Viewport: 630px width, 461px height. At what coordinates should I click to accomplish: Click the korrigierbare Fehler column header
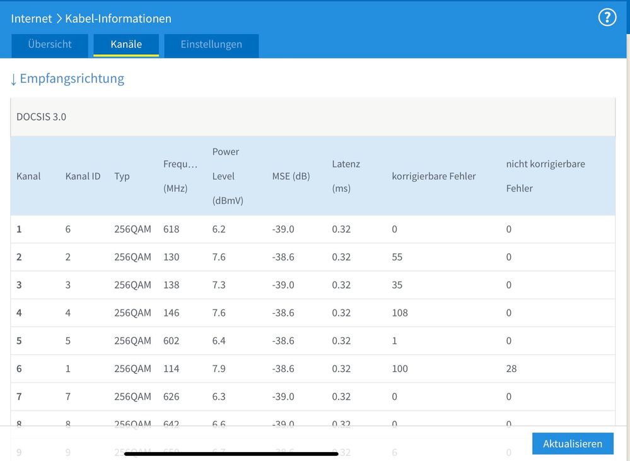pos(433,176)
